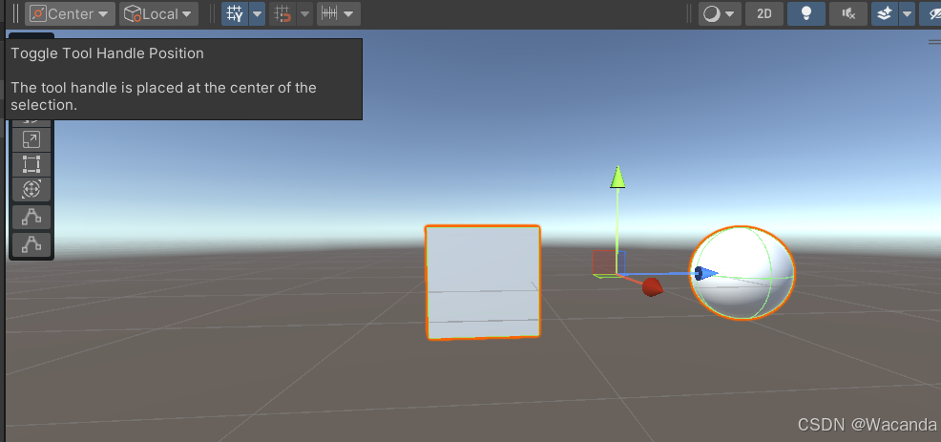Image resolution: width=941 pixels, height=442 pixels.
Task: Select the combined Transform tool
Action: [31, 189]
